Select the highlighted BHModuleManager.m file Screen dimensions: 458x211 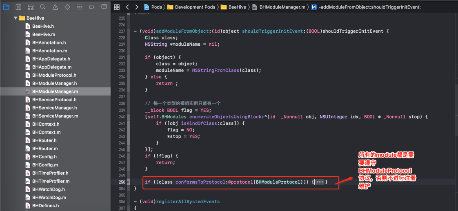tap(55, 91)
